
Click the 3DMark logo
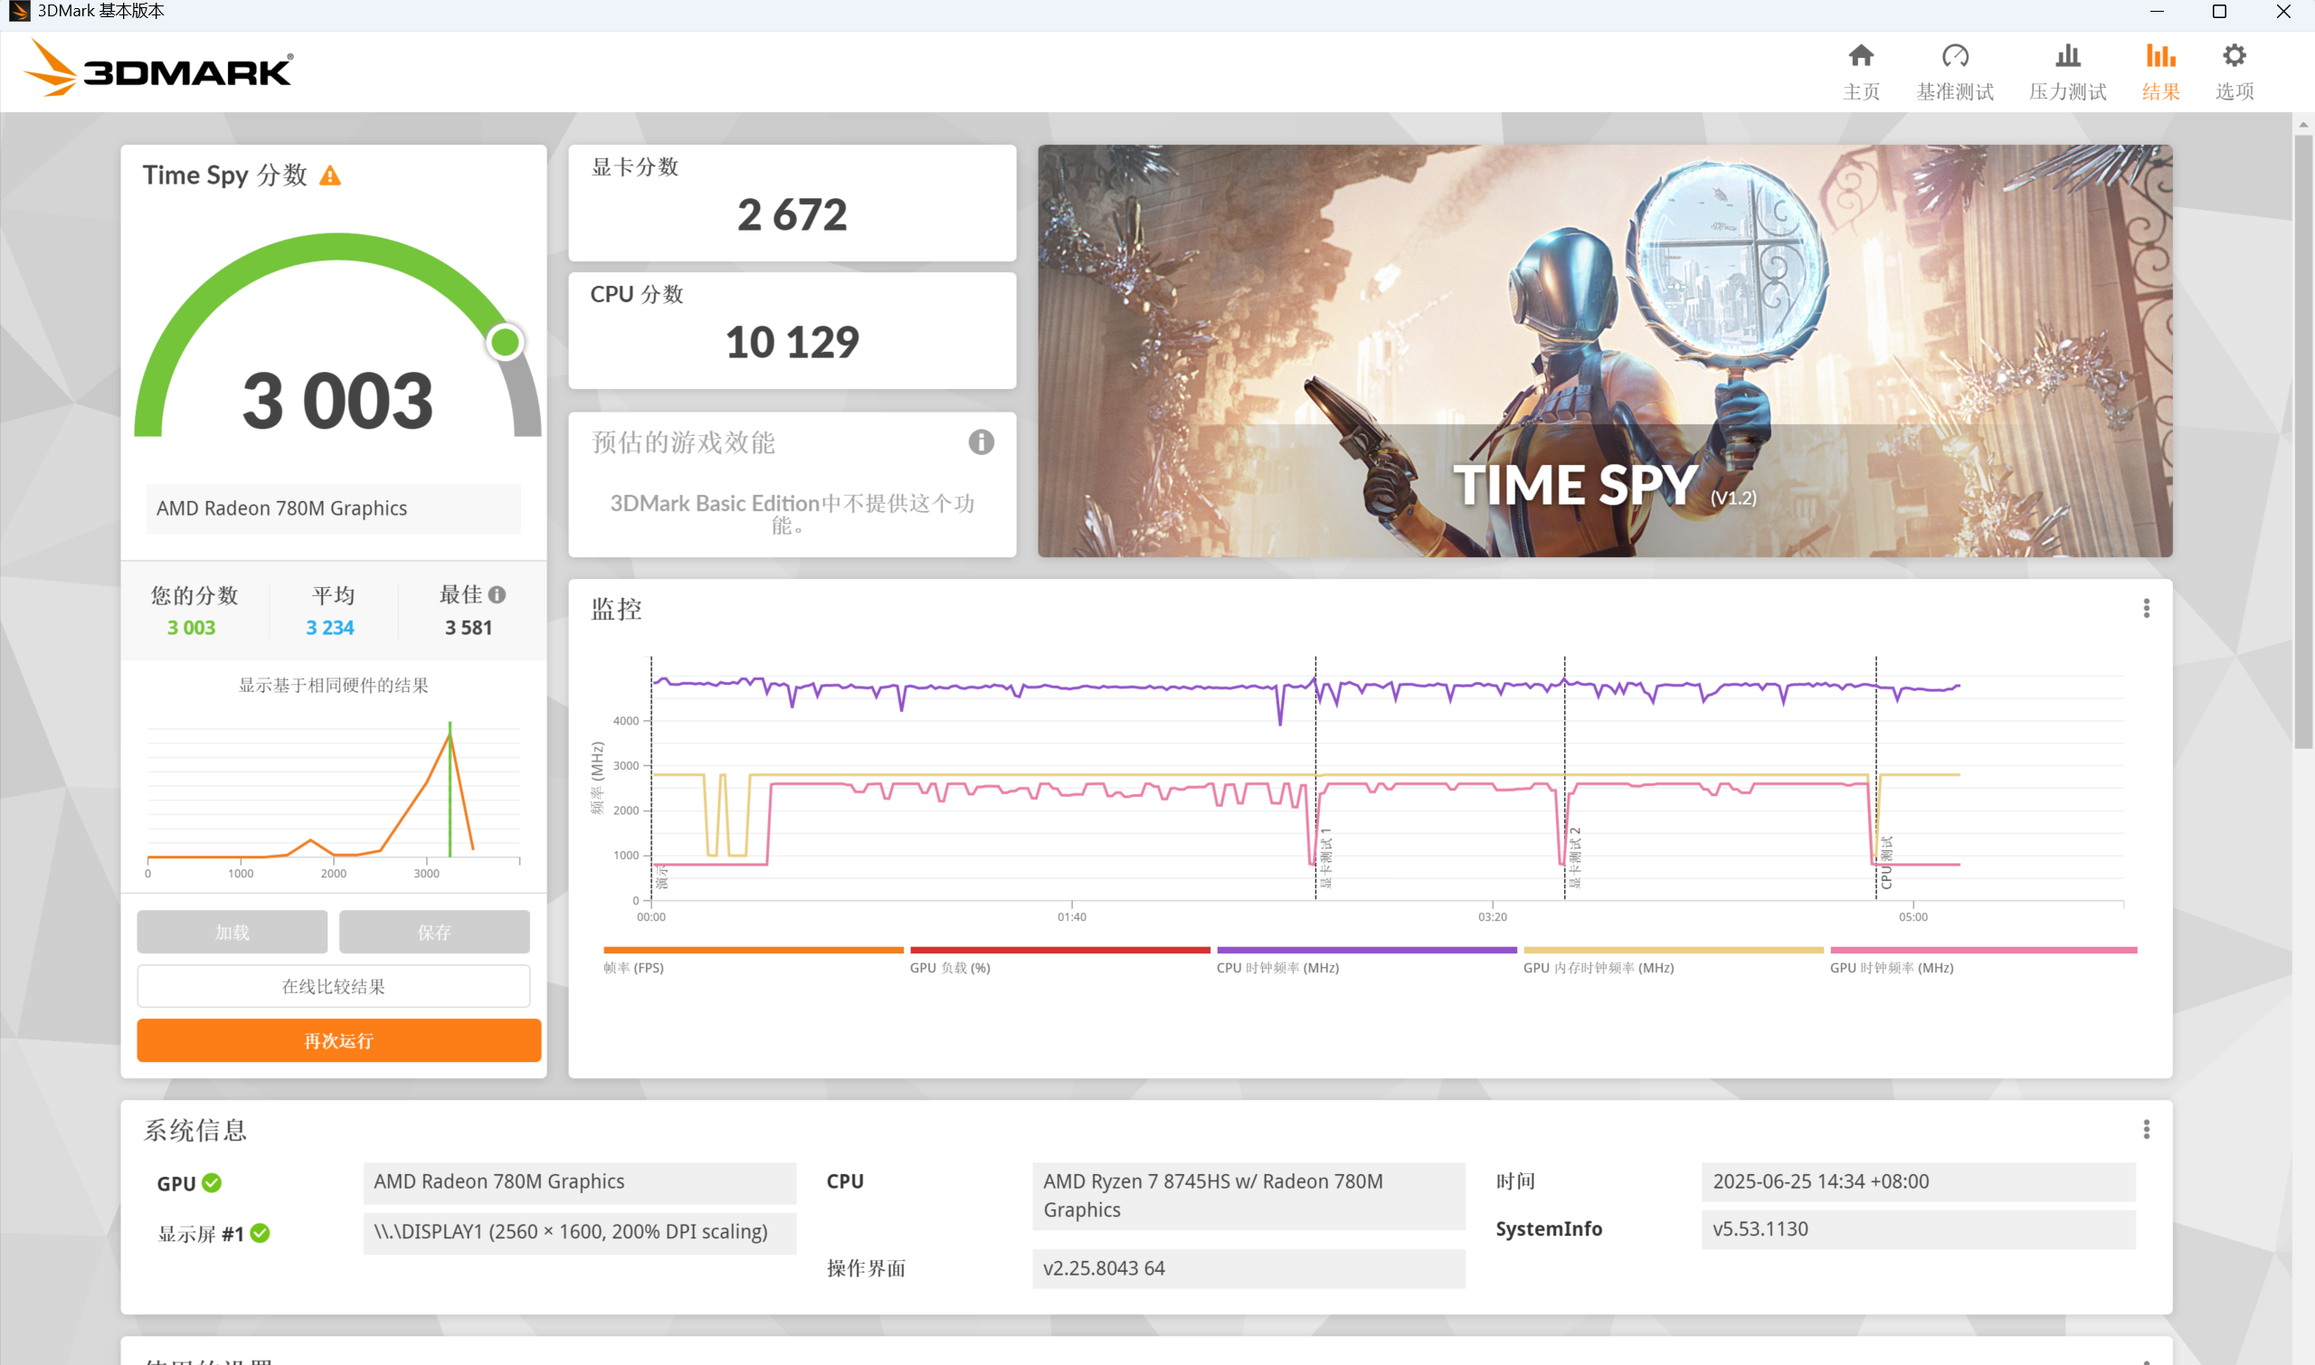point(158,68)
